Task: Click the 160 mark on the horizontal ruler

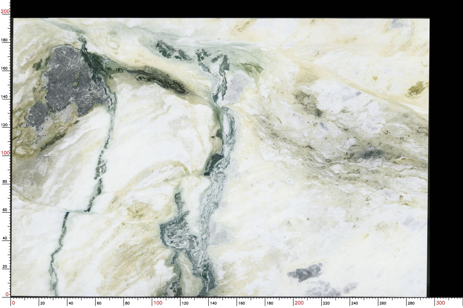Action: pos(241,303)
